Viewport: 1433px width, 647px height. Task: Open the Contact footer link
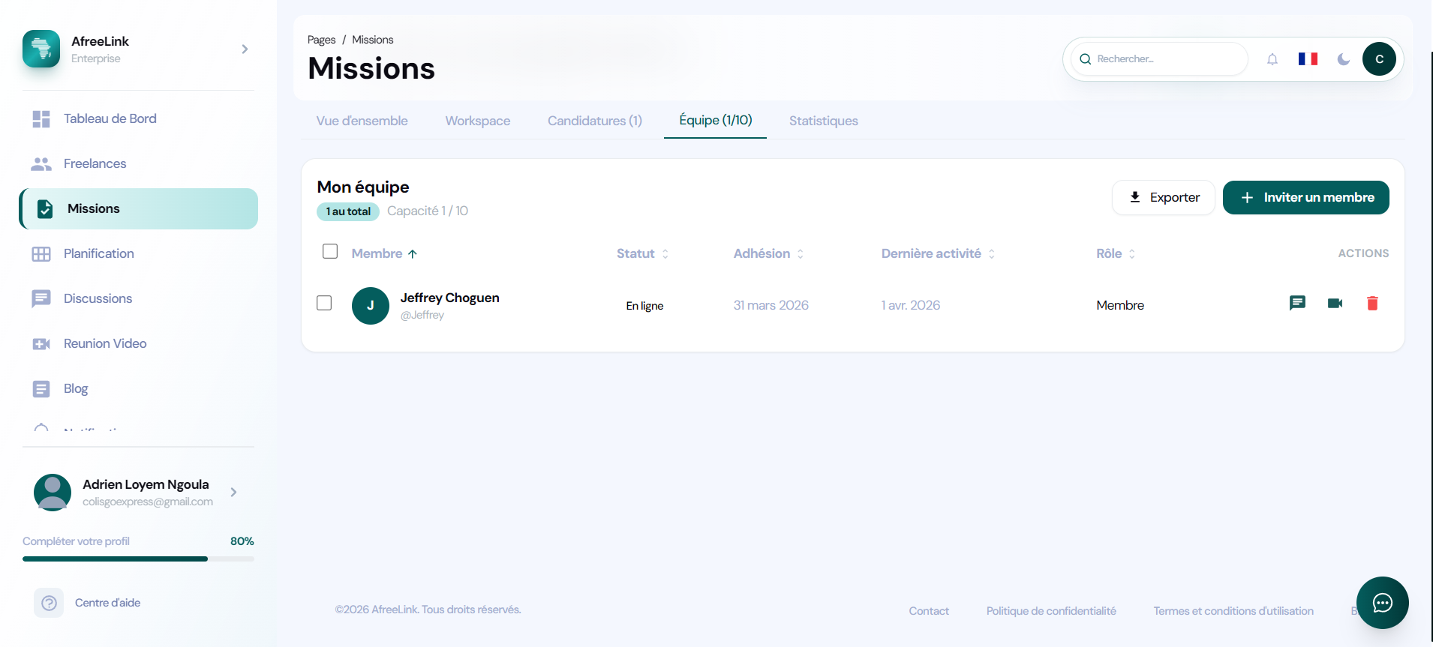point(929,611)
